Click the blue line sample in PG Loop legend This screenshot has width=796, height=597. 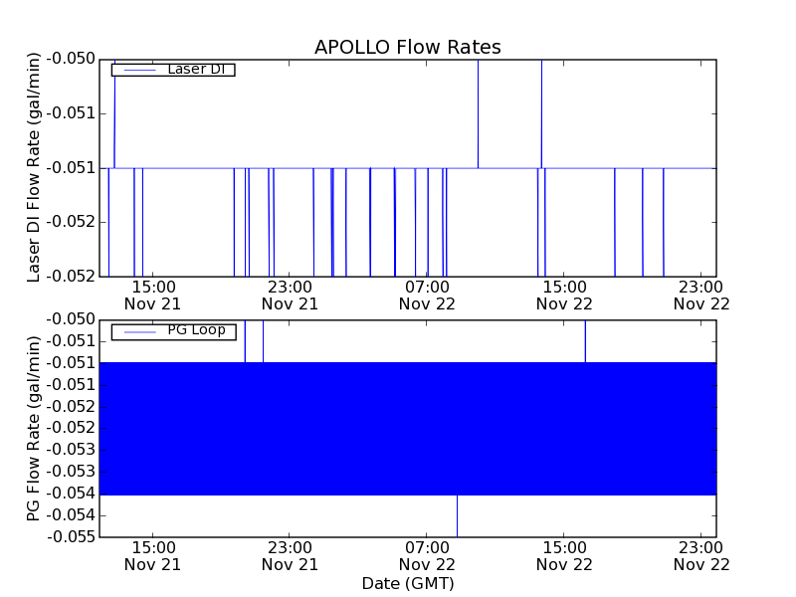tap(137, 331)
